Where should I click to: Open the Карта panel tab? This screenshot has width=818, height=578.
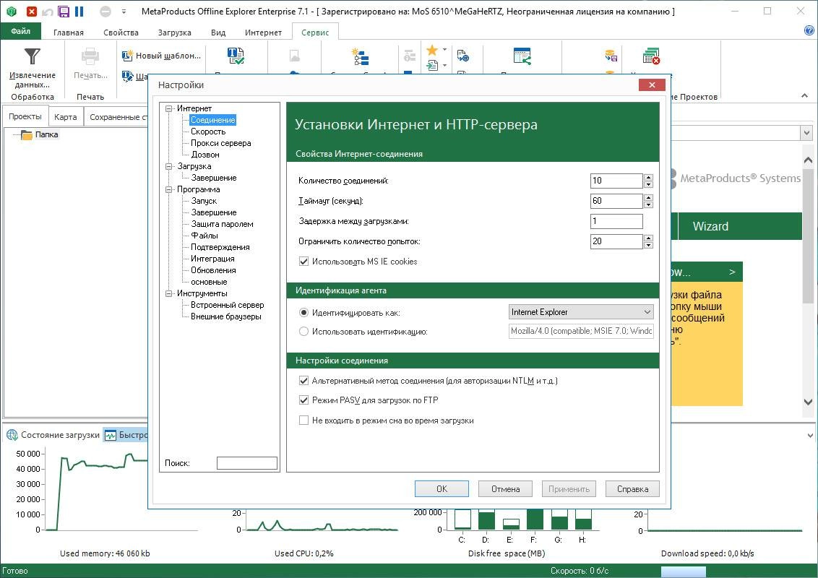[x=66, y=117]
